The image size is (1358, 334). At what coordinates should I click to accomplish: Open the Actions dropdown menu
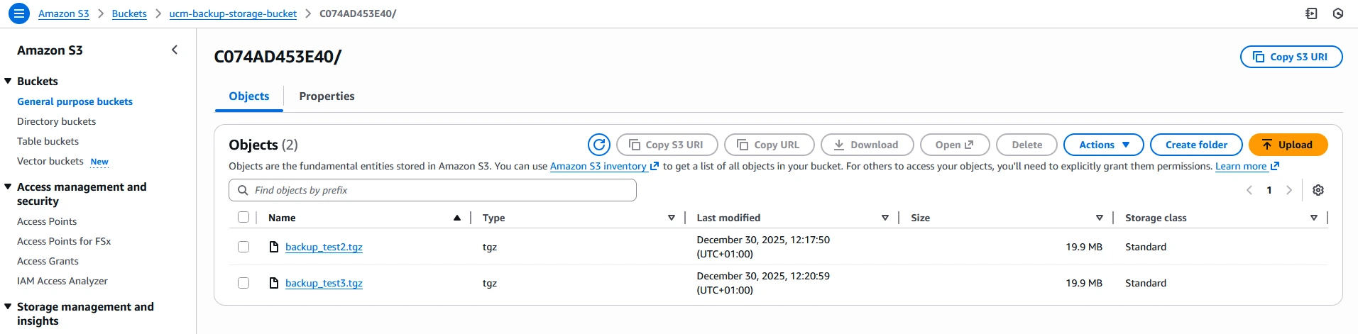coord(1103,145)
